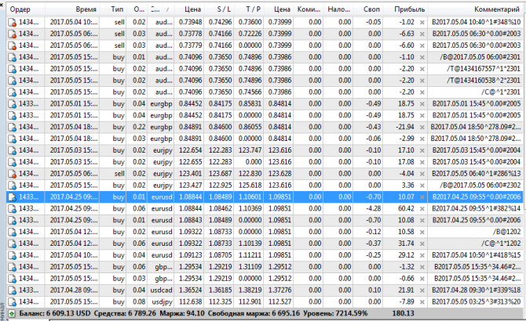Click S/L value 1.08462
The image size is (526, 321).
(x=220, y=208)
